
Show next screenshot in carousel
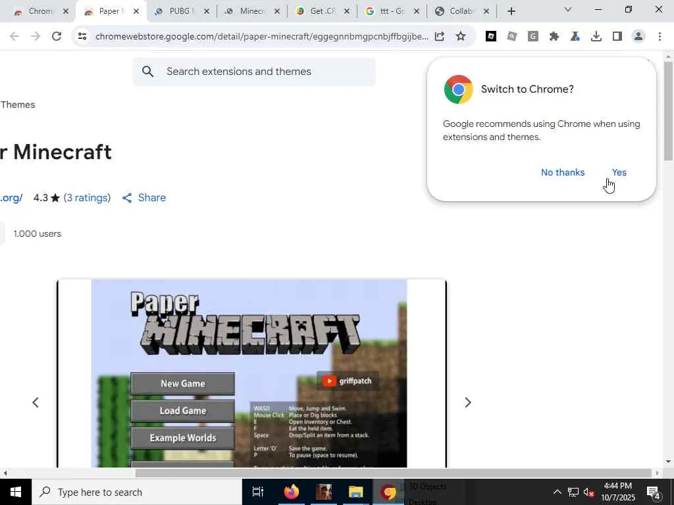[468, 402]
